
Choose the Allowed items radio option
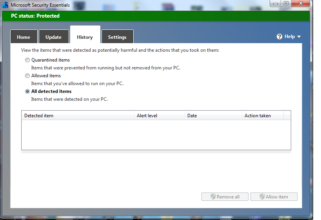click(27, 76)
